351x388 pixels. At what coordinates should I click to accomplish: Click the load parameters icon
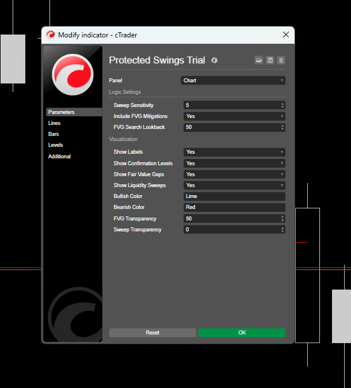point(259,60)
